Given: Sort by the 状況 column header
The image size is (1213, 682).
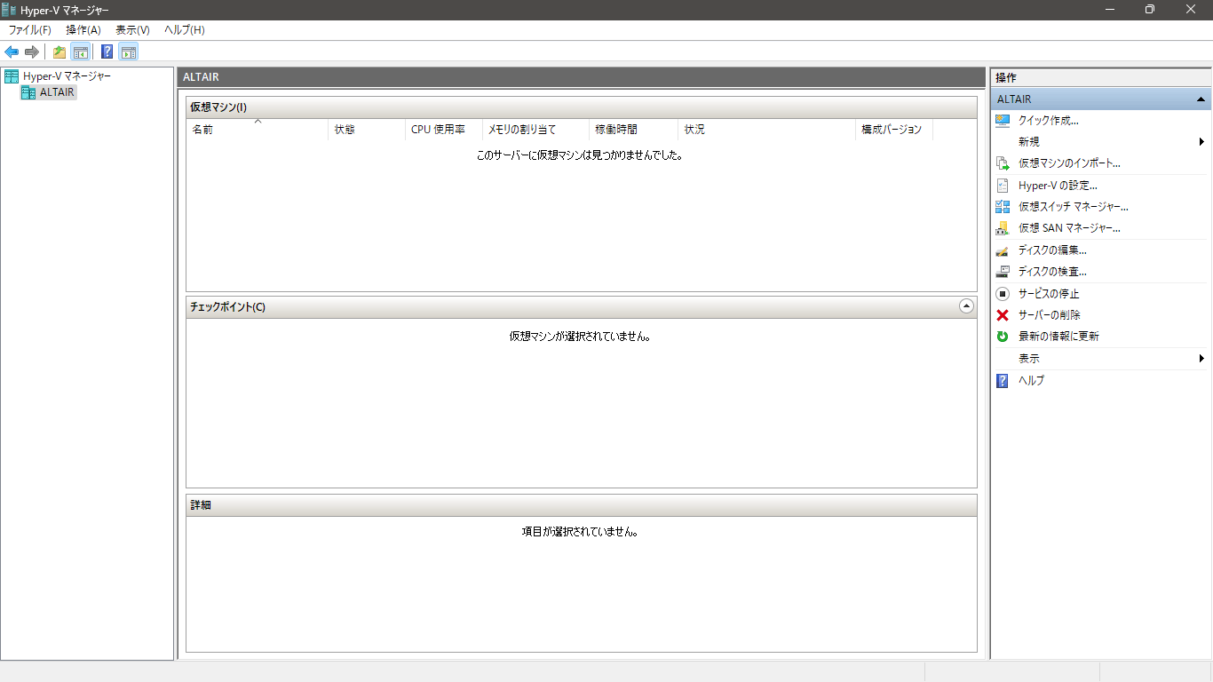Looking at the screenshot, I should (766, 130).
